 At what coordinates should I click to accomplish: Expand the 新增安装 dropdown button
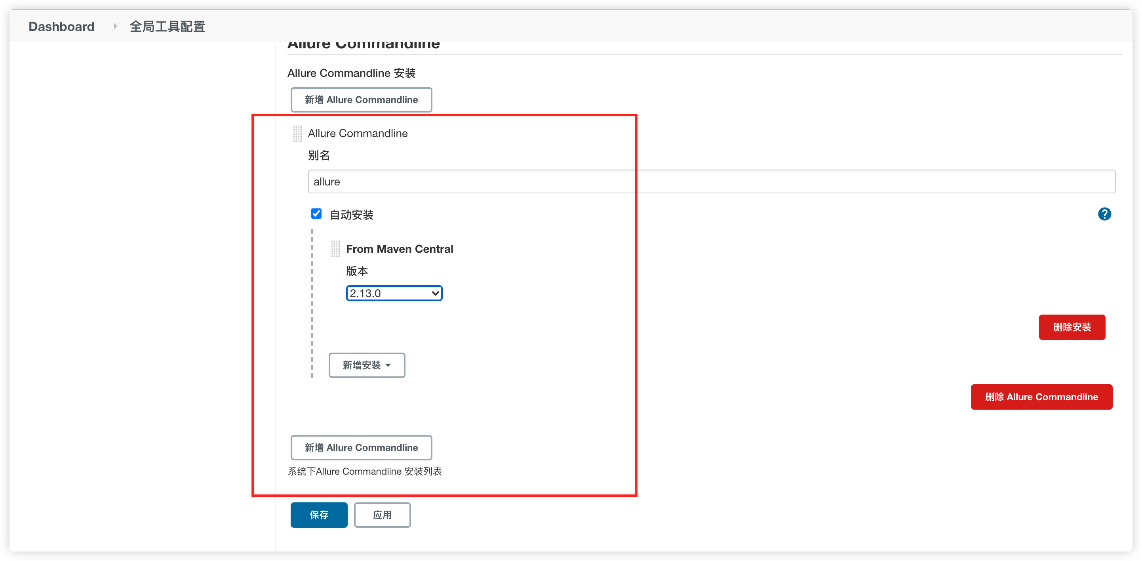click(367, 365)
